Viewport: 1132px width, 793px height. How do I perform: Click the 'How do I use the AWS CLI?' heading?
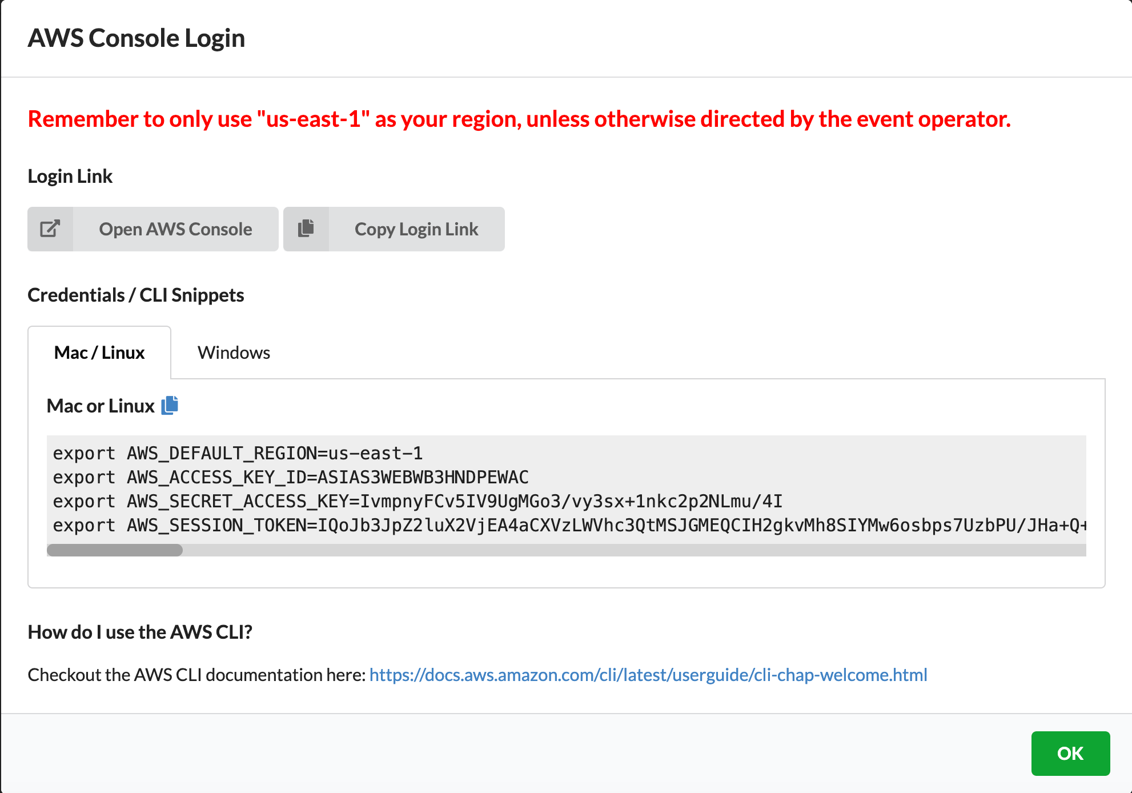(x=140, y=632)
